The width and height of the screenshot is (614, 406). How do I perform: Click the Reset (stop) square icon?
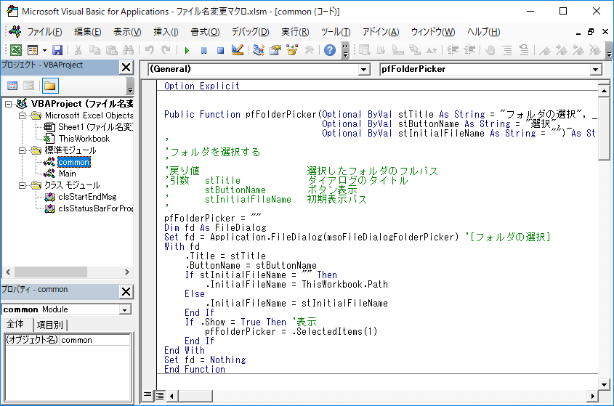click(x=220, y=50)
